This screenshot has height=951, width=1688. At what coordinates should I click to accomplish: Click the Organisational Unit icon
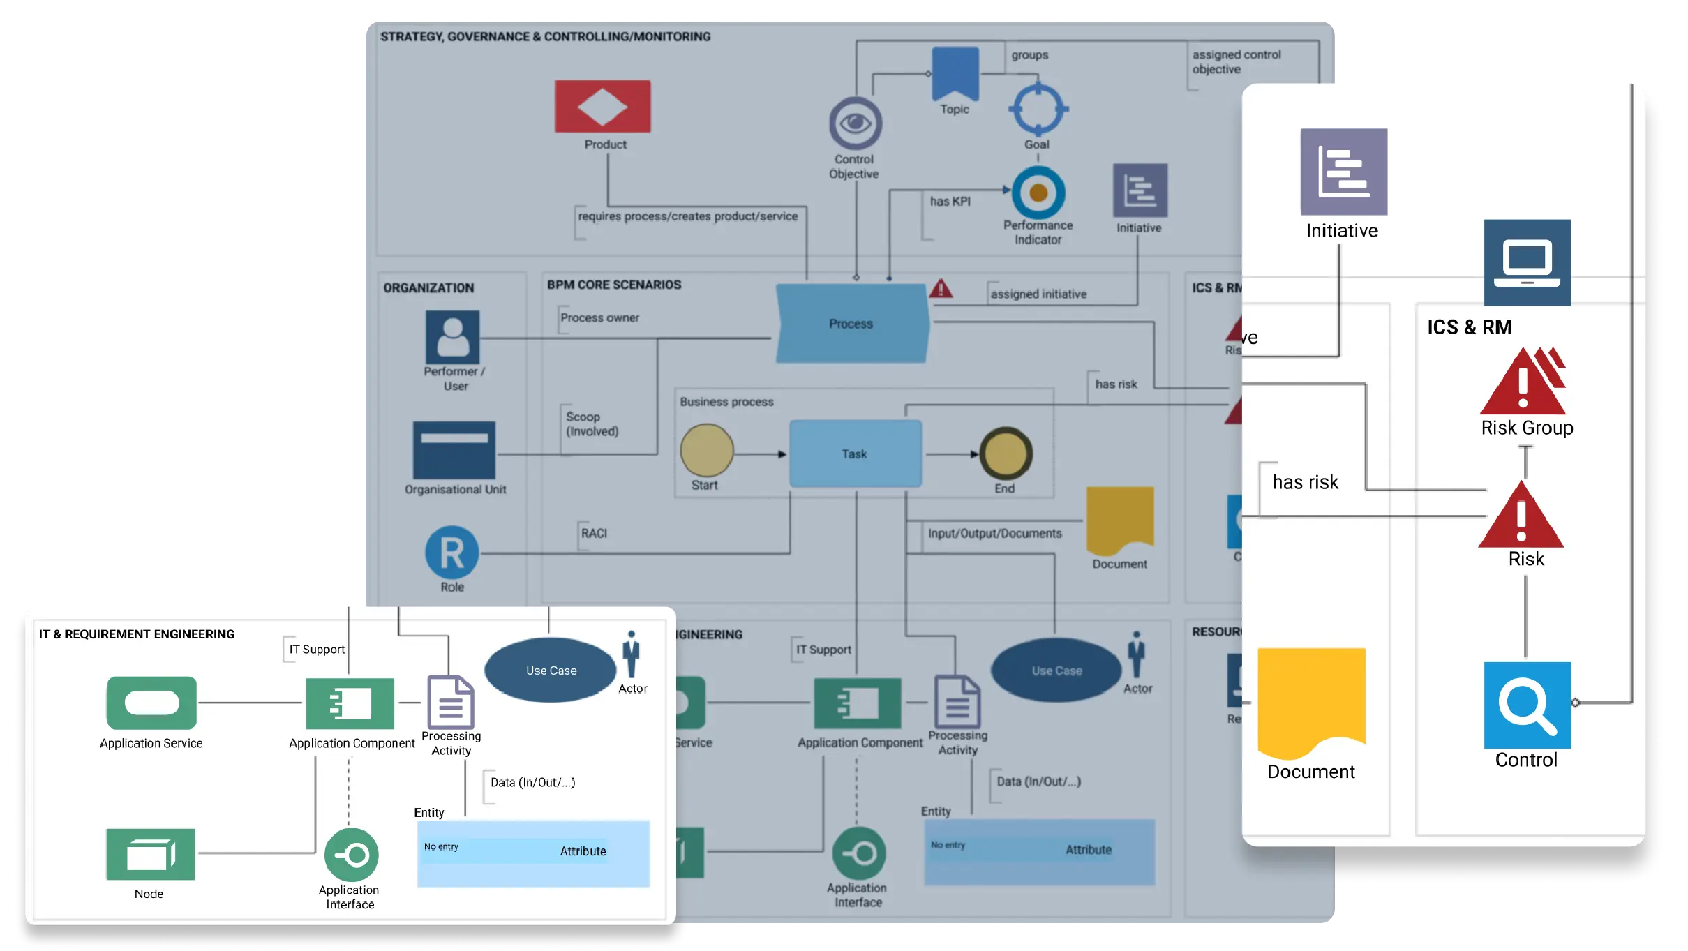pyautogui.click(x=454, y=450)
